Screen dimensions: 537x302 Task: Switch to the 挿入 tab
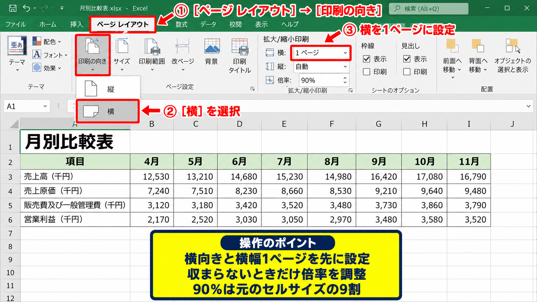pos(76,24)
